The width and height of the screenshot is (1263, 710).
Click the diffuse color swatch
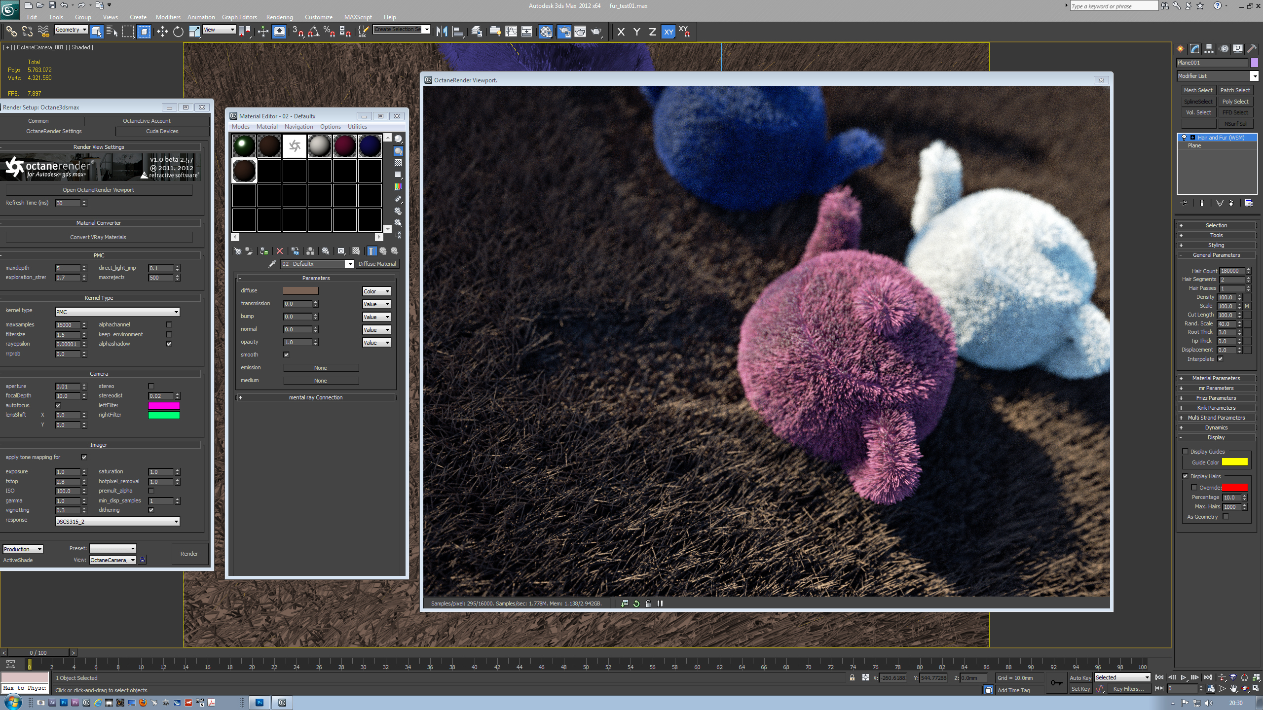(300, 291)
